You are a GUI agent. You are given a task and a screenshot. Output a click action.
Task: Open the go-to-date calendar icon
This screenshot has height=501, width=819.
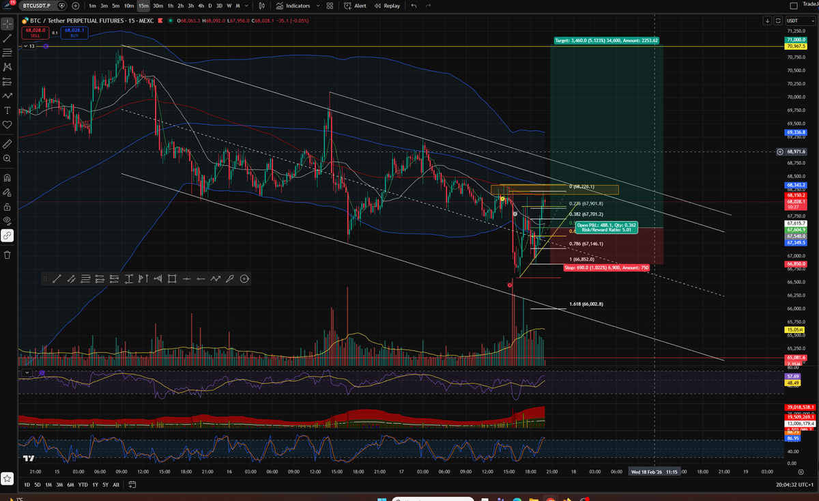pos(133,485)
